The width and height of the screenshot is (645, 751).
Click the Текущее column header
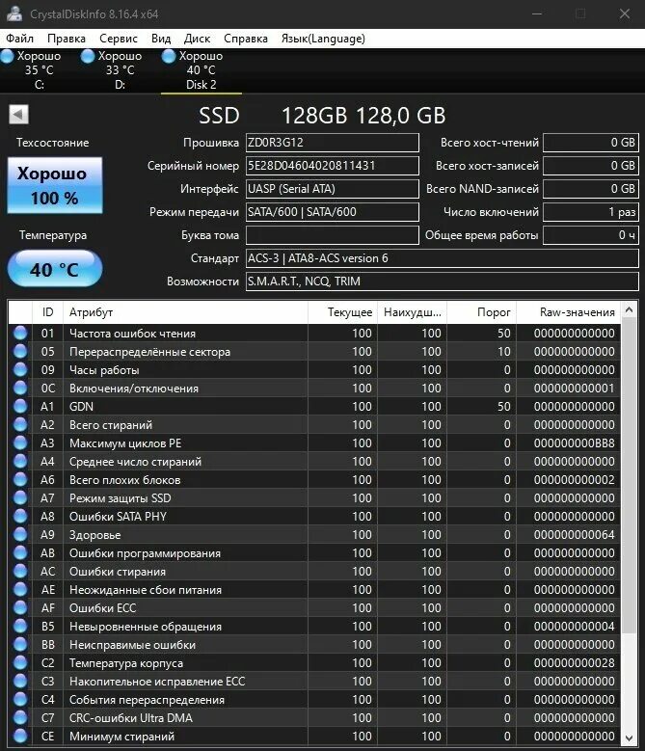[x=342, y=312]
